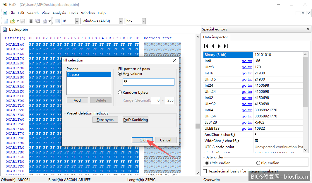The width and height of the screenshot is (312, 183).
Task: Jump to last byte in Data inspector
Action: pyautogui.click(x=226, y=46)
